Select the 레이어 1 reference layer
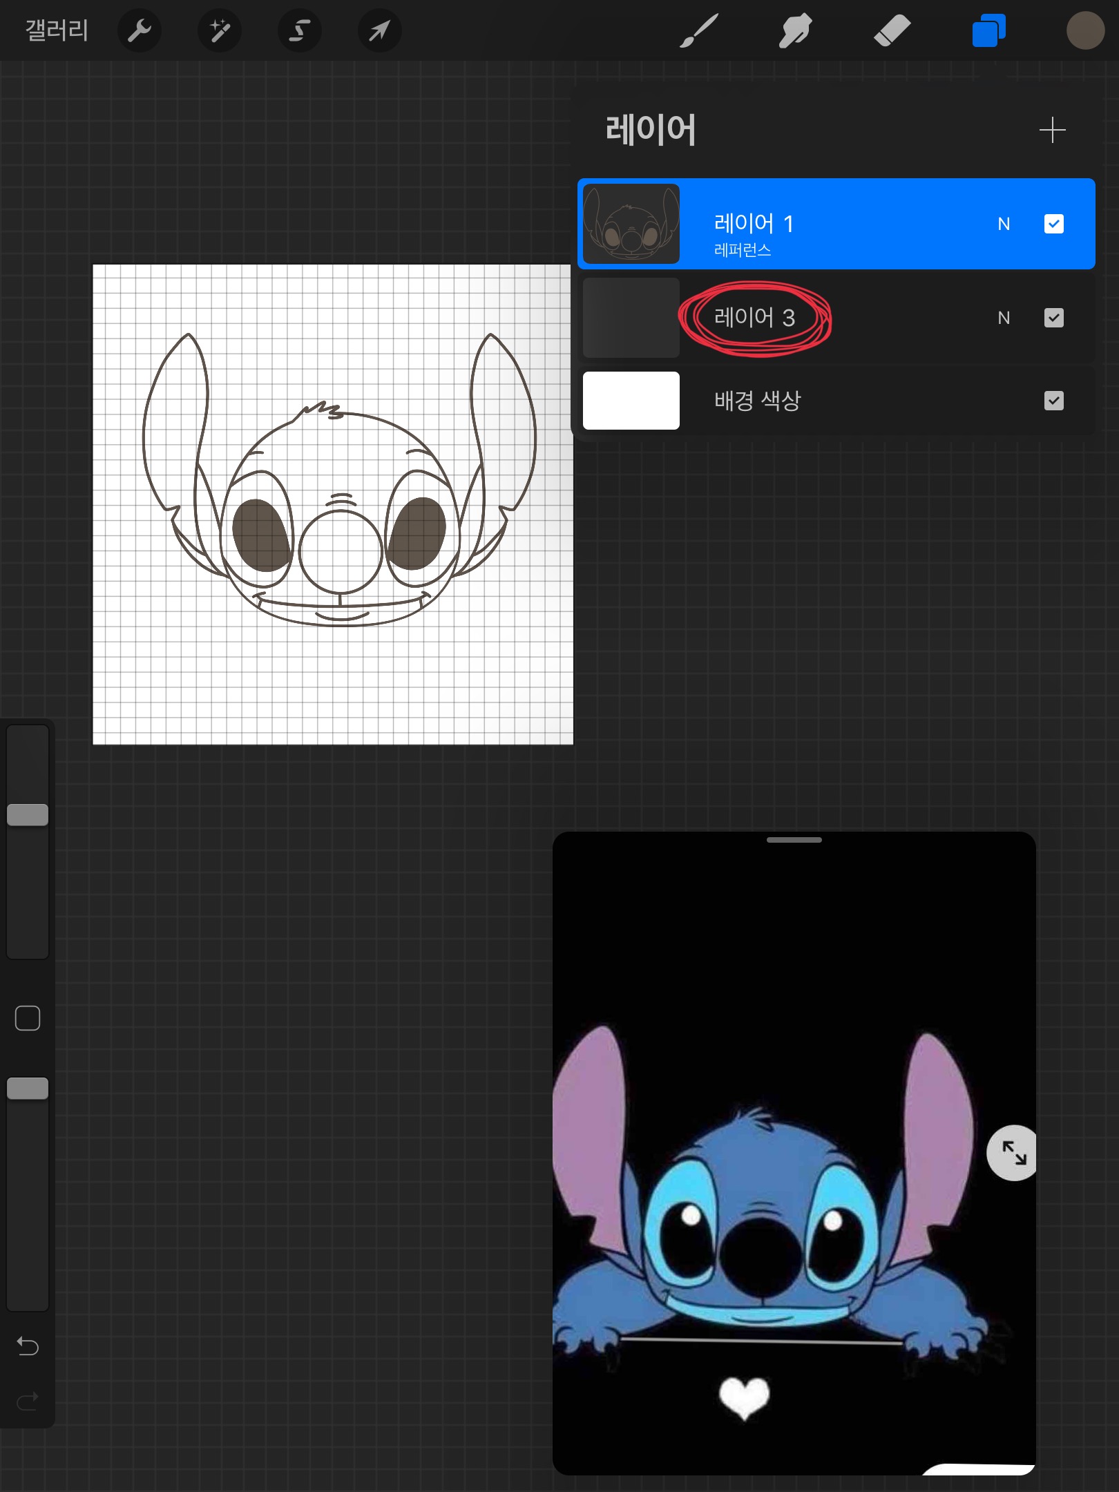This screenshot has height=1492, width=1119. (836, 224)
